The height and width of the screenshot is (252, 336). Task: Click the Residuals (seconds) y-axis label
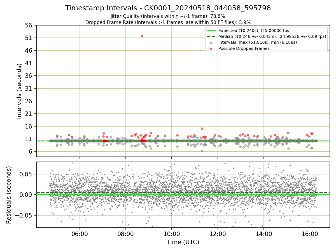(x=9, y=195)
